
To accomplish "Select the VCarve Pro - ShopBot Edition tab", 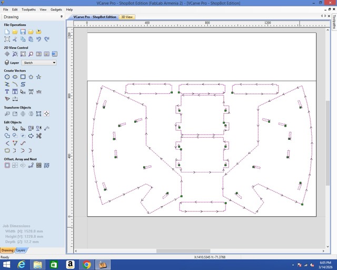I will point(95,17).
